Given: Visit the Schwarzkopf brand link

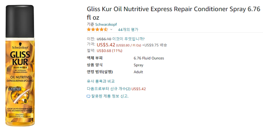Looking at the screenshot, I should pyautogui.click(x=106, y=25).
